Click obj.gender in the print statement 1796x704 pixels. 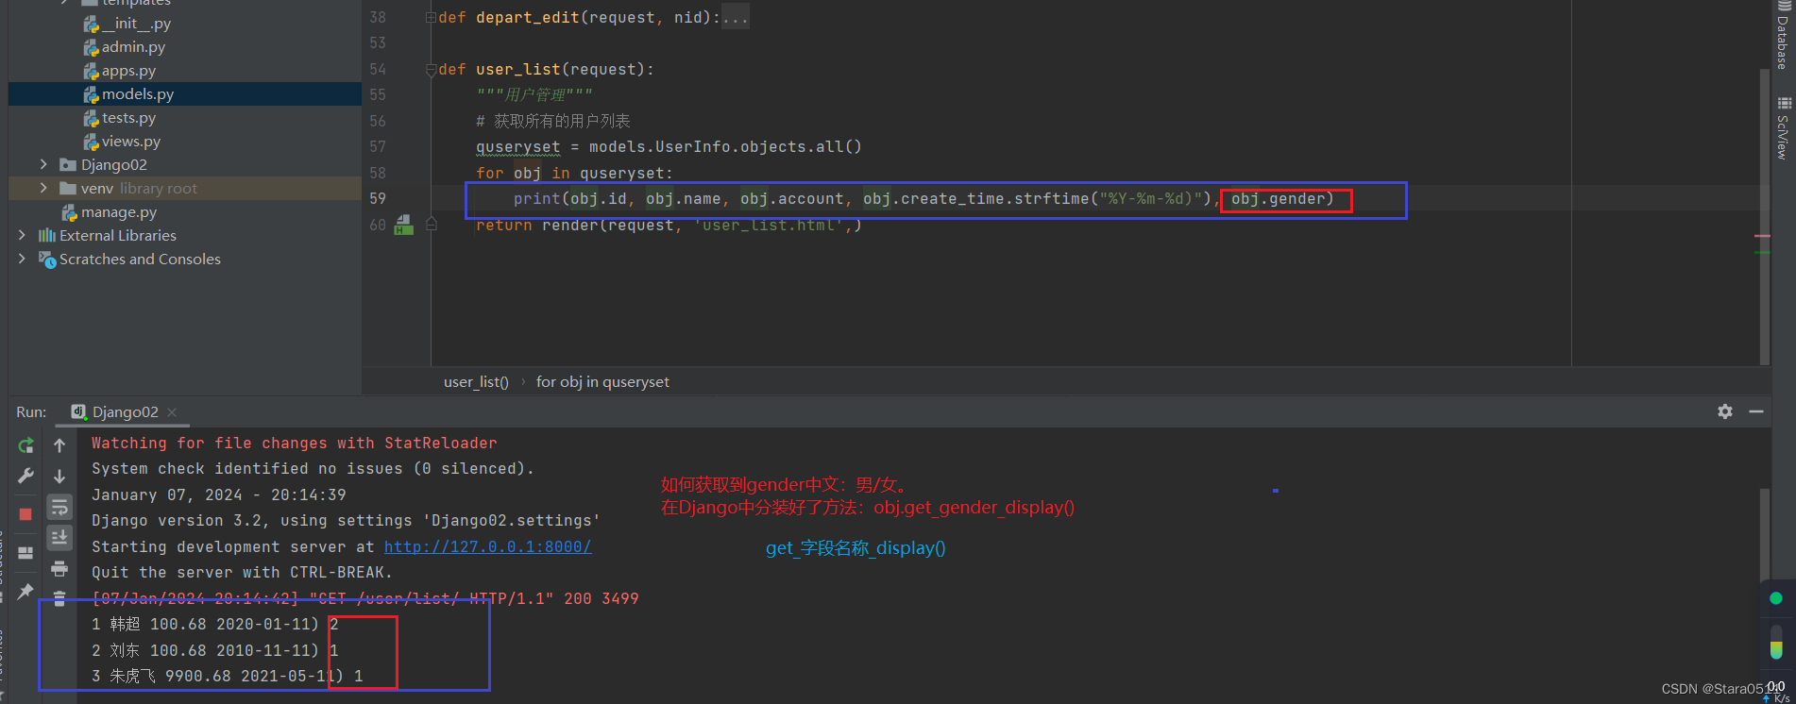tap(1278, 199)
